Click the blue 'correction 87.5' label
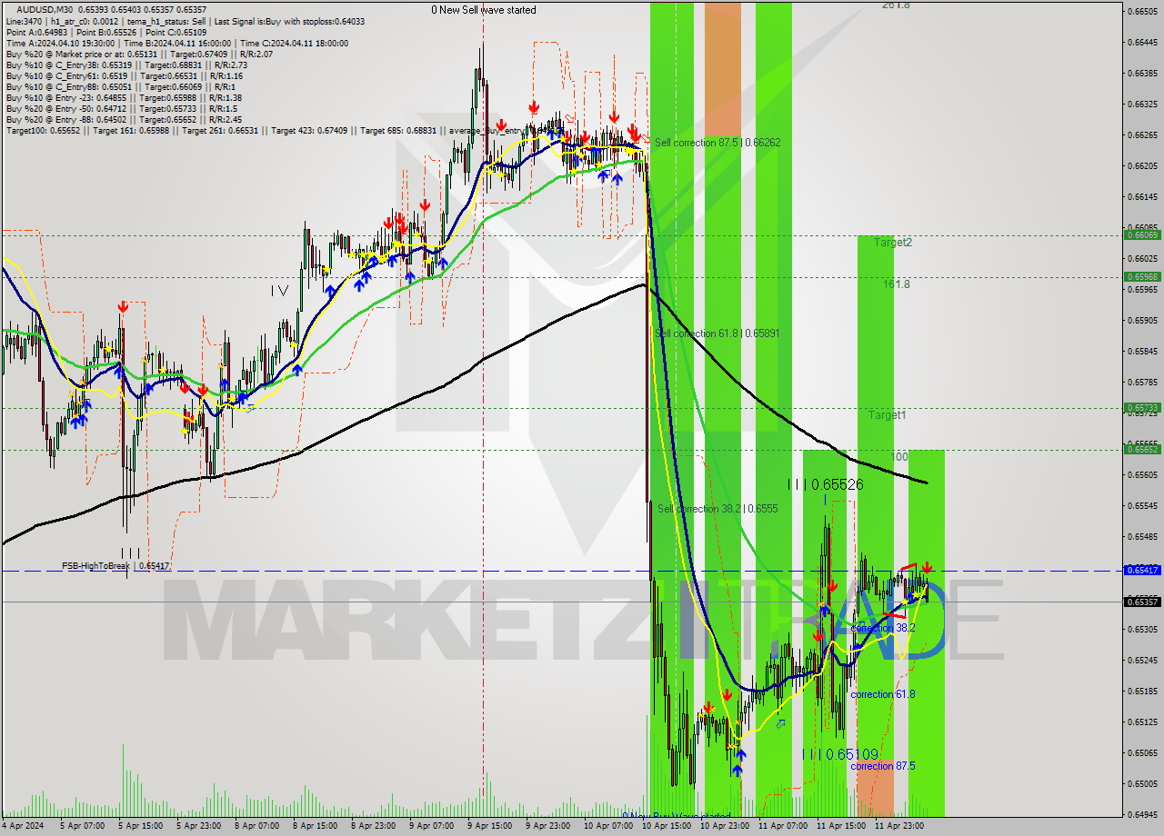Viewport: 1164px width, 836px height. click(x=883, y=766)
